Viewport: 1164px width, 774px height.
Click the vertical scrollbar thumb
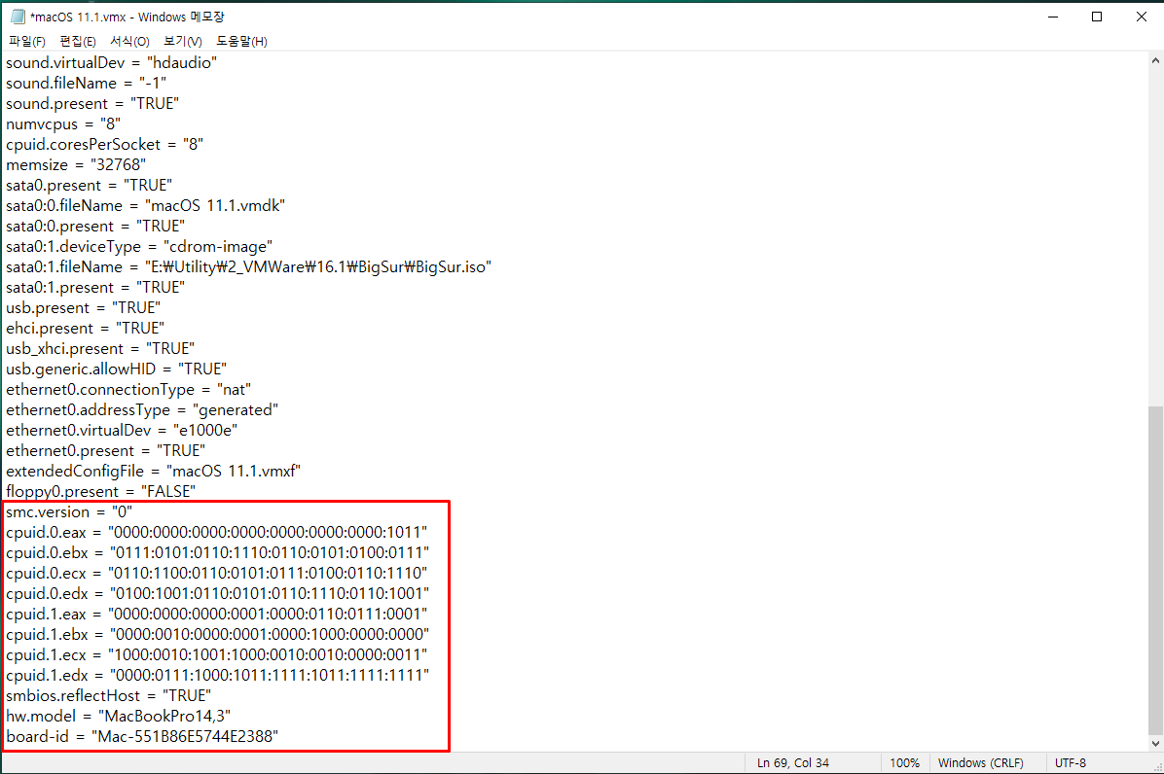[x=1155, y=569]
